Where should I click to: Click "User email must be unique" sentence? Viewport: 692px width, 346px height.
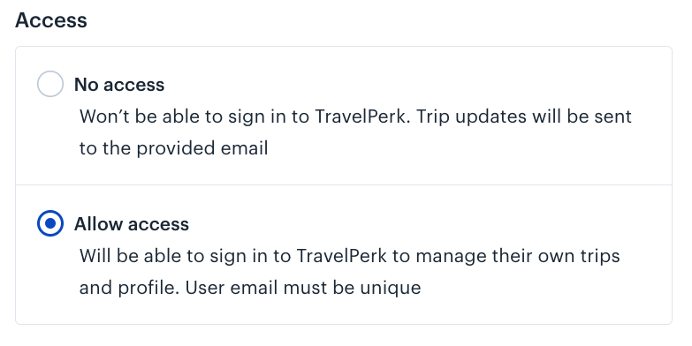(303, 288)
